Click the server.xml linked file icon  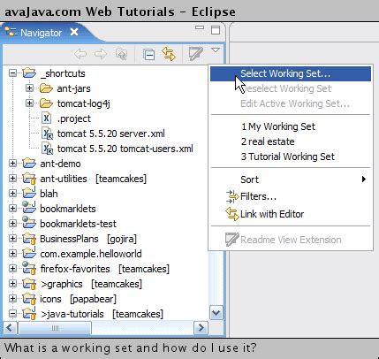pos(47,134)
